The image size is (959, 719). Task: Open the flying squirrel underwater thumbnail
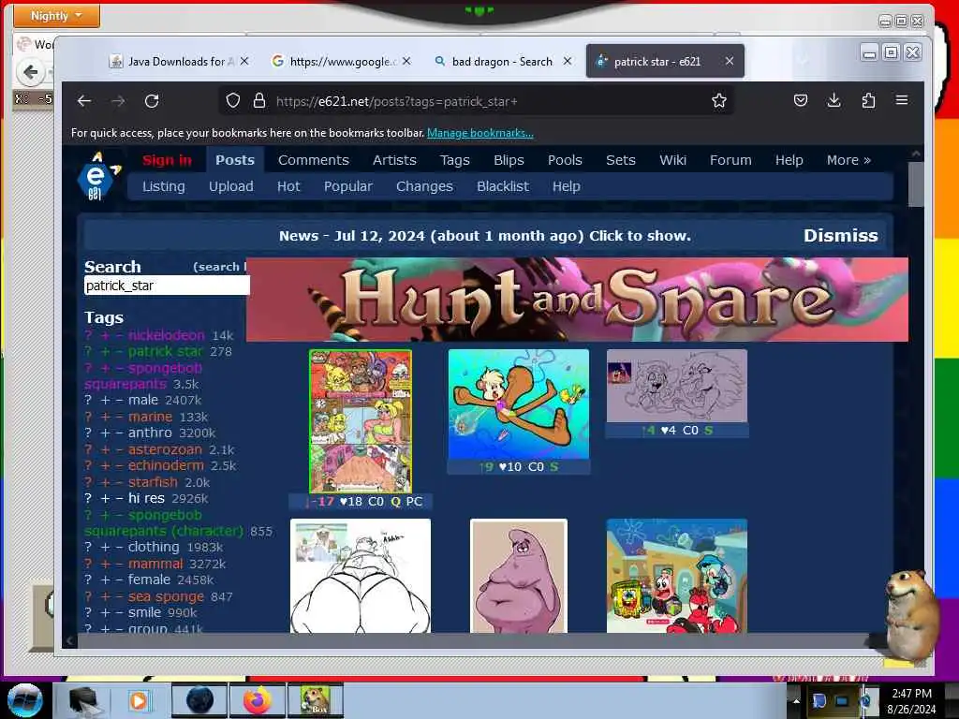point(519,404)
